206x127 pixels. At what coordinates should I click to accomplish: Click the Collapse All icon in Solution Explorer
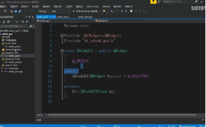point(27,22)
